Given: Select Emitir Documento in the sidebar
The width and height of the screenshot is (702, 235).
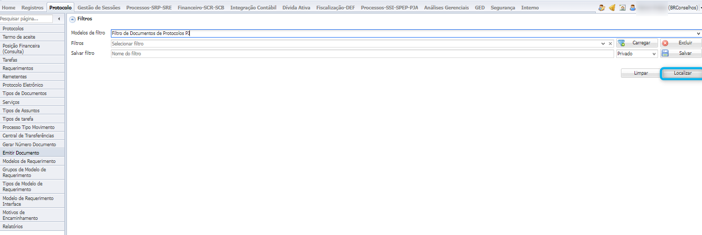Looking at the screenshot, I should (x=32, y=153).
